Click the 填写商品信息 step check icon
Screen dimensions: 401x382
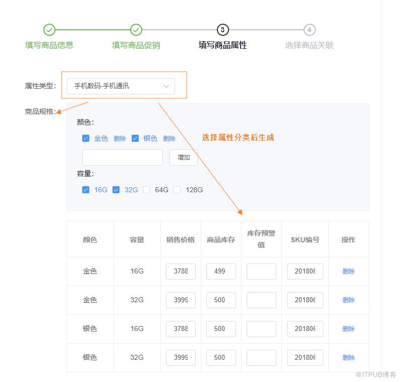[x=49, y=30]
